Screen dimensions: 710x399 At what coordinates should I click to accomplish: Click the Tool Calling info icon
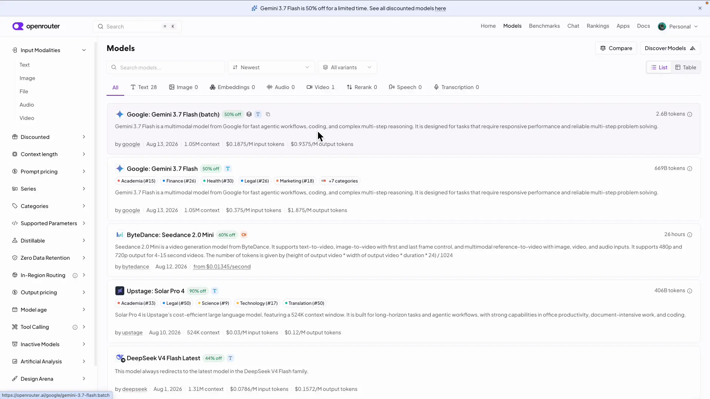(75, 327)
